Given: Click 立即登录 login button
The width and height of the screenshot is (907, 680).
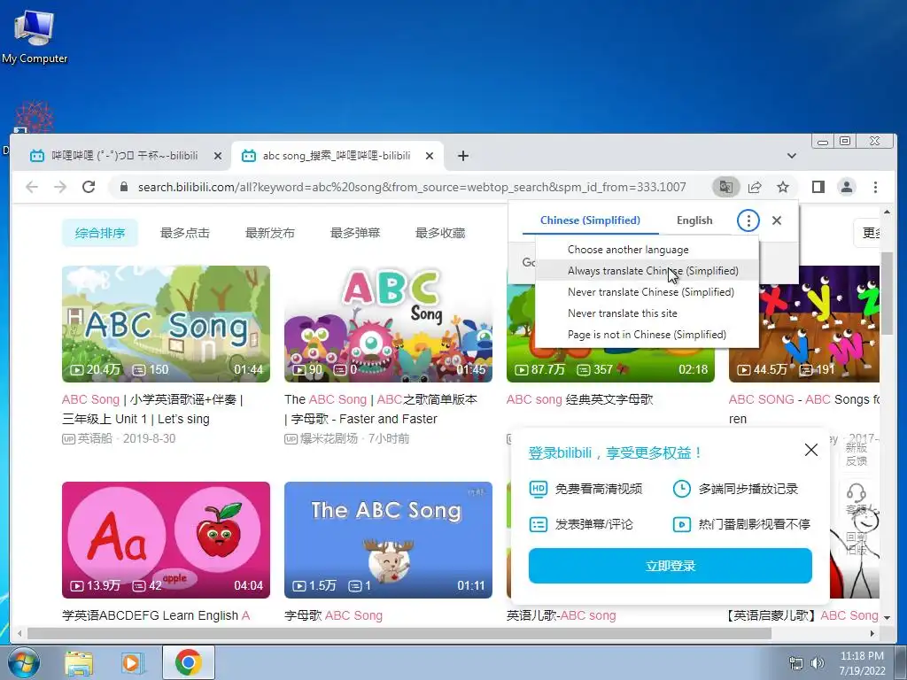Looking at the screenshot, I should point(671,566).
